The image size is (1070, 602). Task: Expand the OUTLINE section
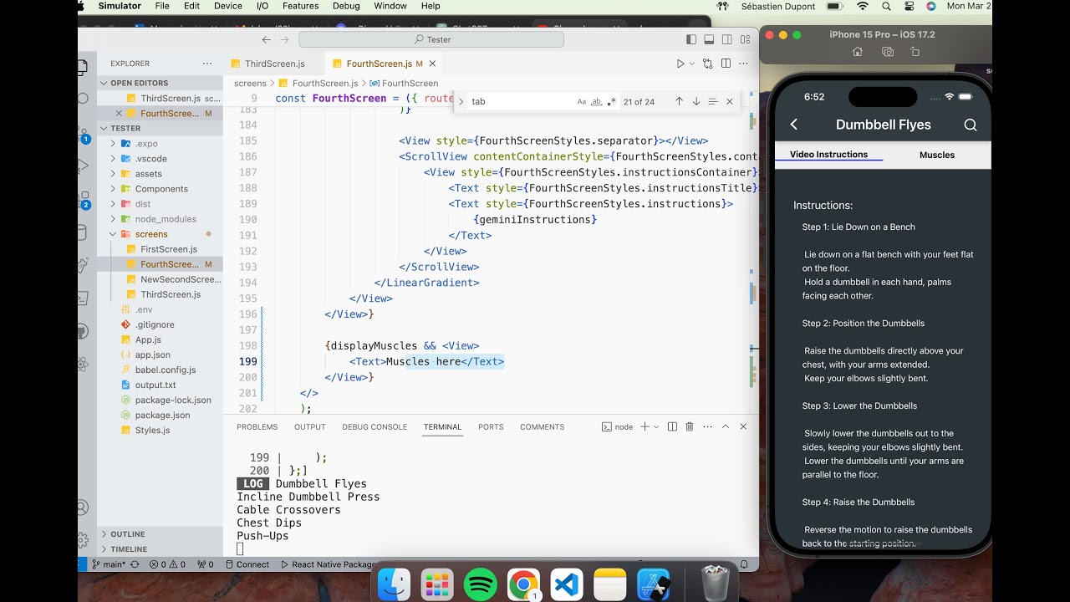click(160, 533)
